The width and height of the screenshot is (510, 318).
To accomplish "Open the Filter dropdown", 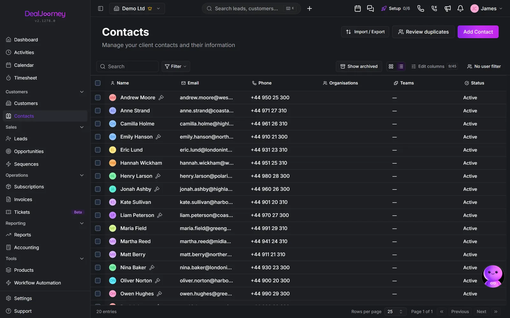I will pyautogui.click(x=176, y=66).
